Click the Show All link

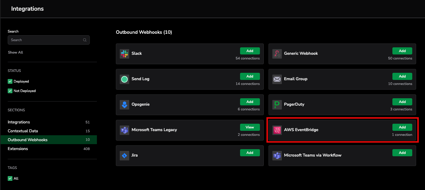[15, 52]
